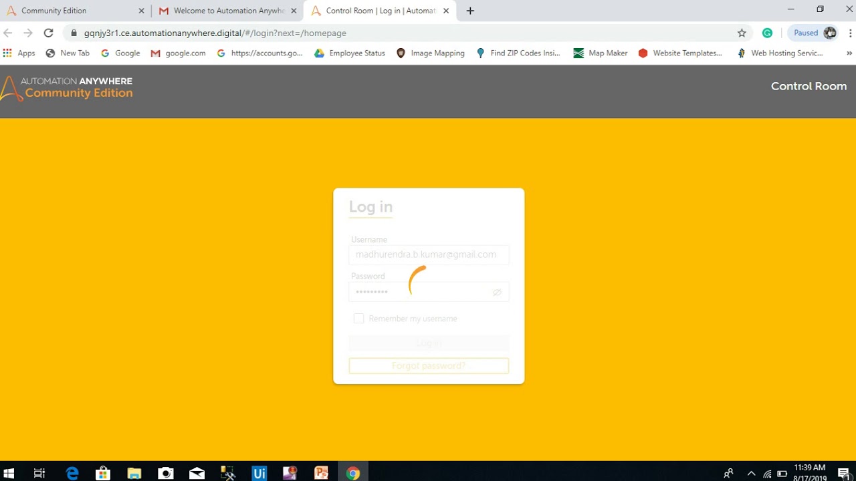The image size is (856, 481).
Task: Open the Employee Status bookmark
Action: pos(350,53)
